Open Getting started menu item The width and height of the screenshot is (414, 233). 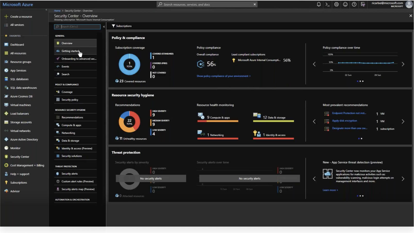point(75,51)
